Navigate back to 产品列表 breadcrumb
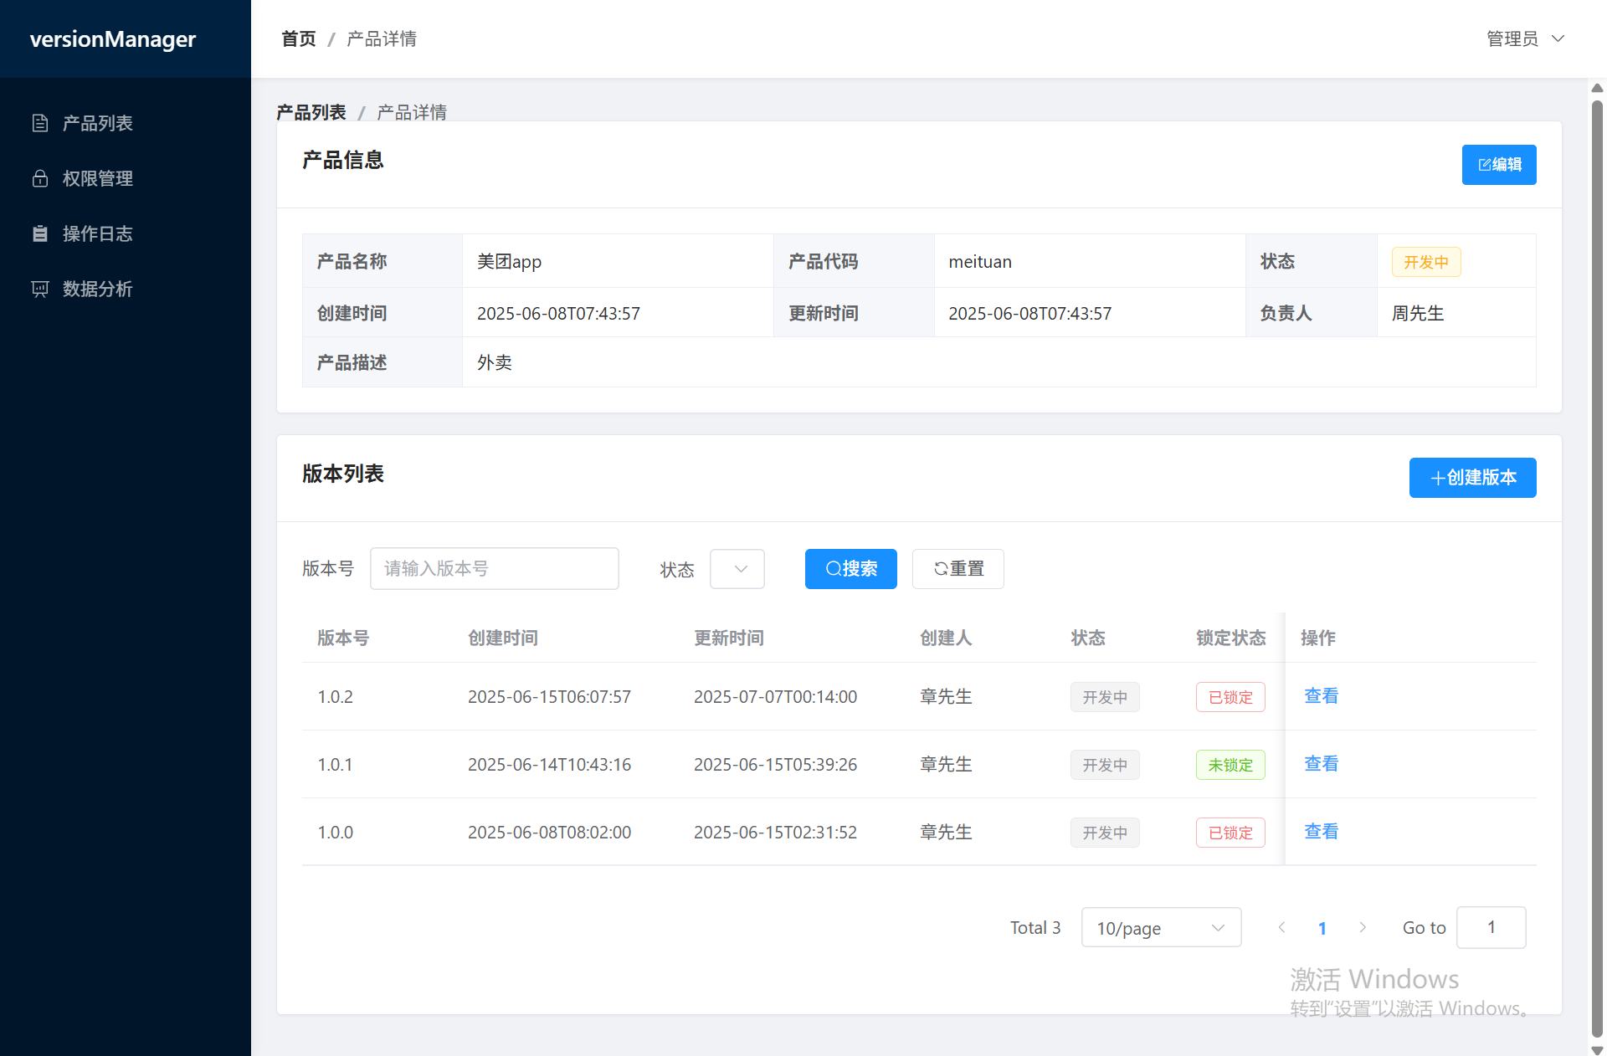Viewport: 1607px width, 1056px height. coord(311,112)
